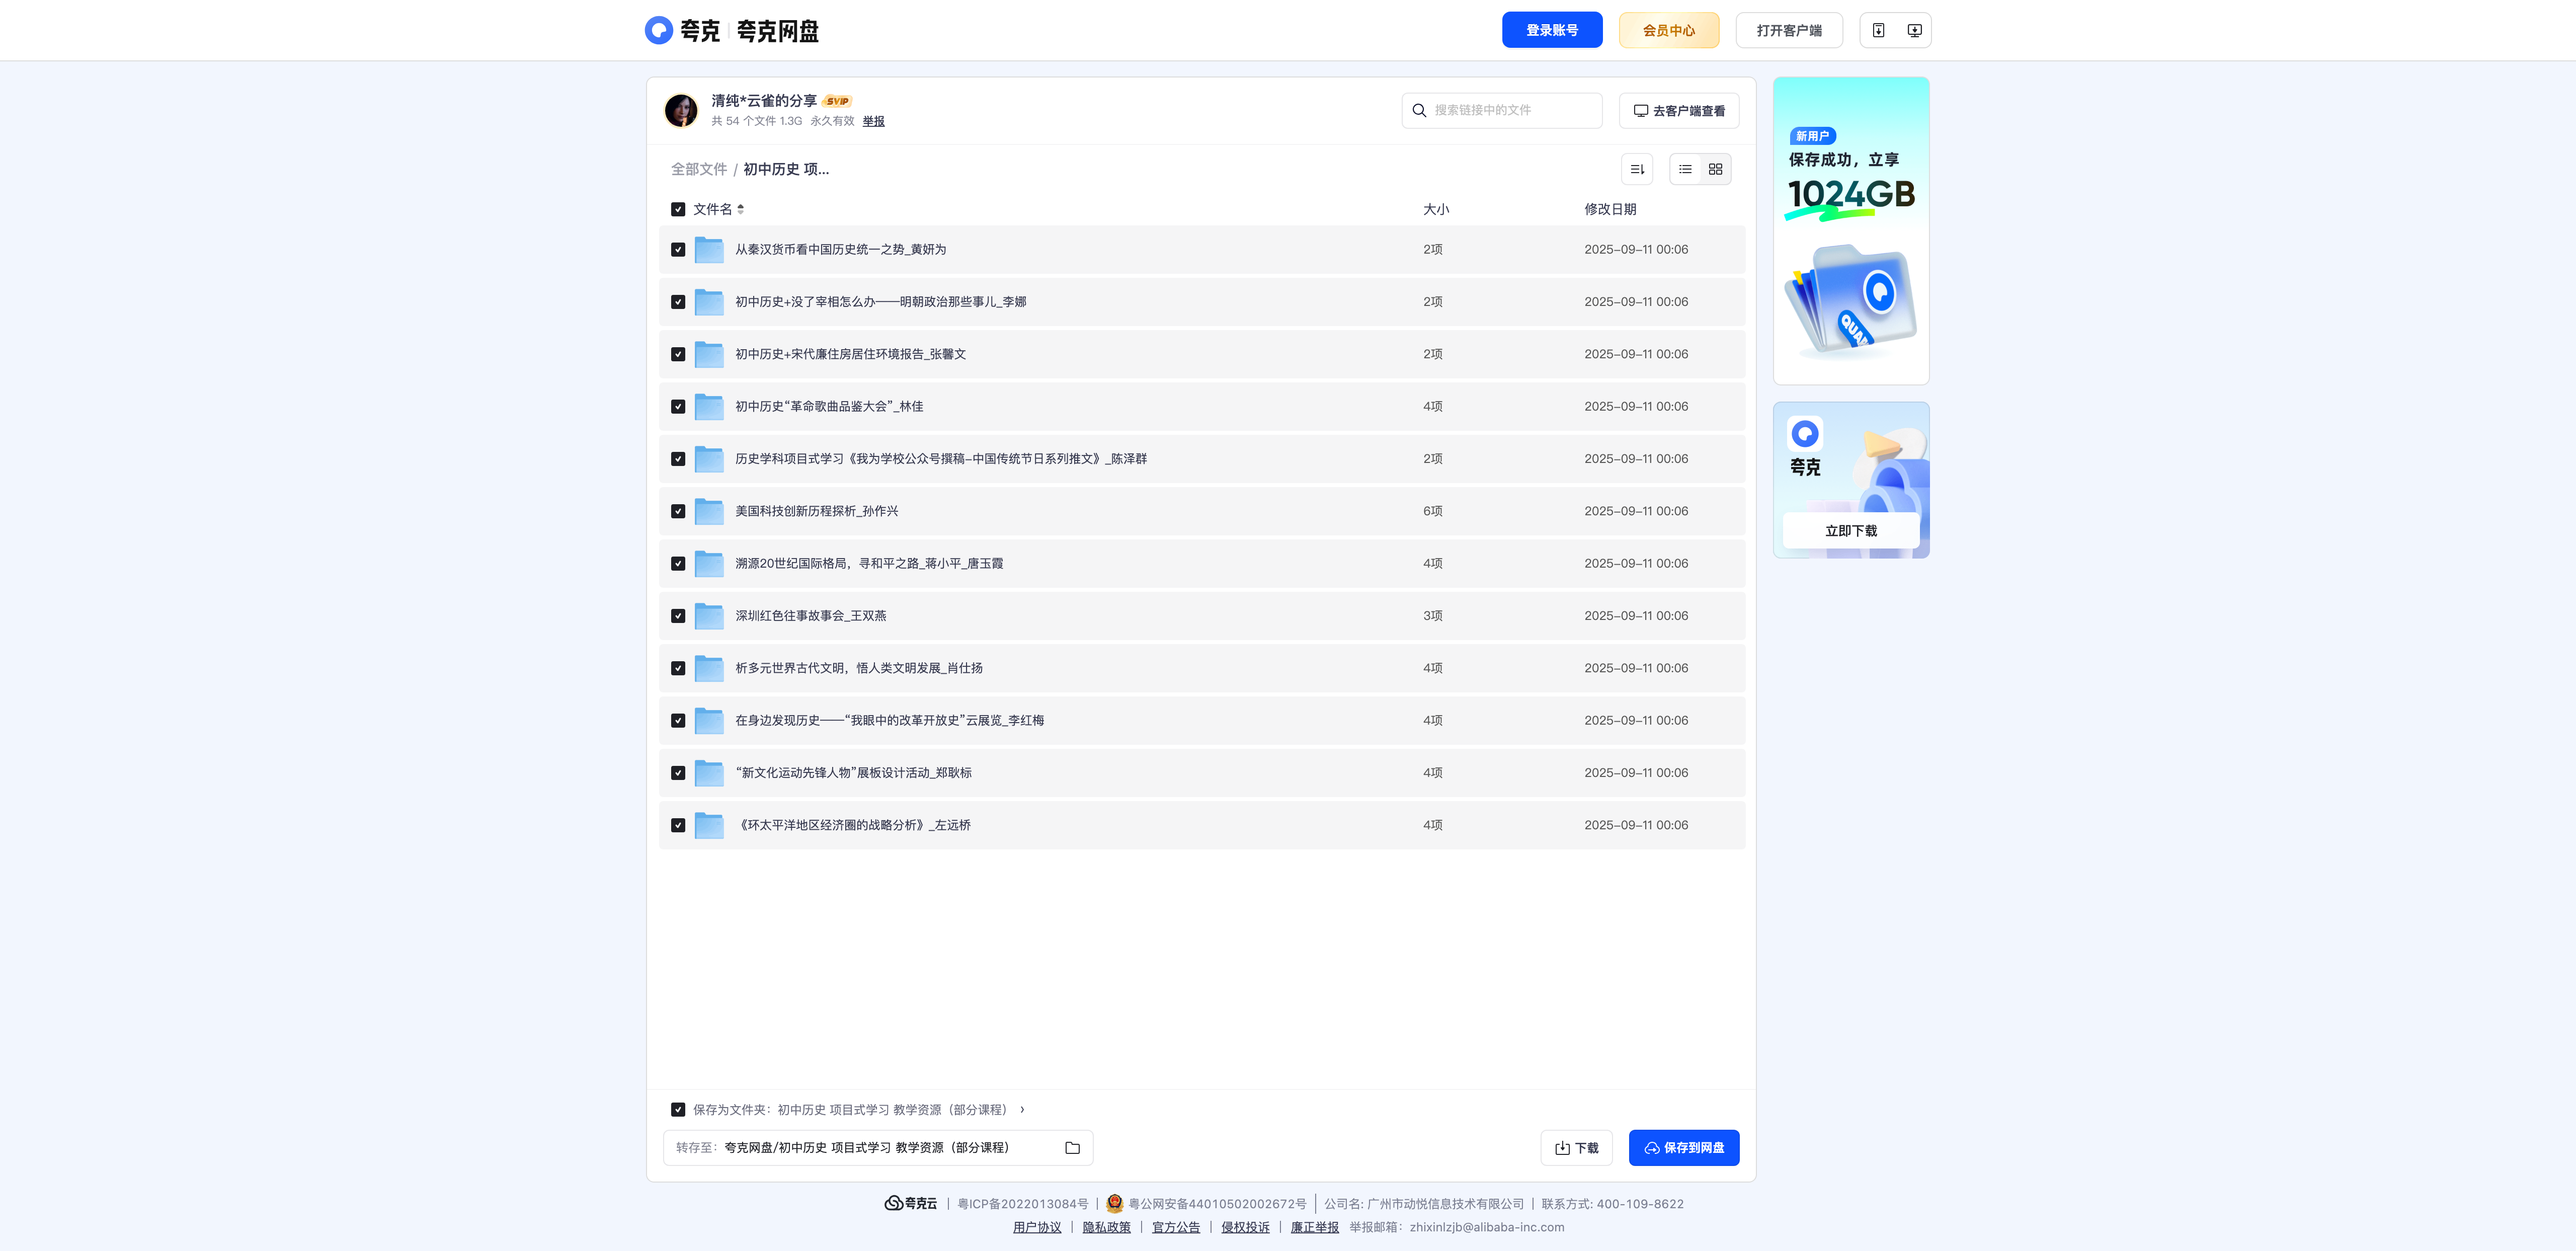Viewport: 2576px width, 1251px height.
Task: Uncheck 从秦汉货币看中国历史统一之势_黄妍为 row
Action: click(x=678, y=250)
